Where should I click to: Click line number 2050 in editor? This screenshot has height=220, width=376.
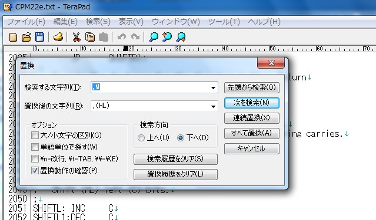tap(18, 199)
